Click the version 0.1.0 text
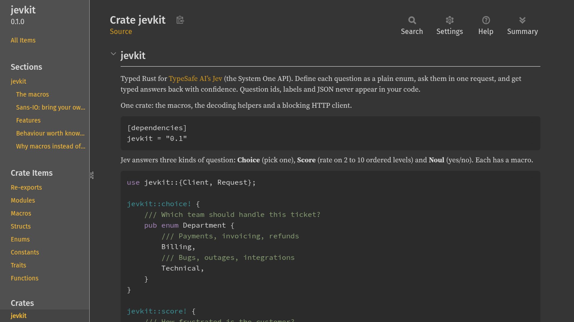Viewport: 574px width, 322px height. [x=17, y=22]
